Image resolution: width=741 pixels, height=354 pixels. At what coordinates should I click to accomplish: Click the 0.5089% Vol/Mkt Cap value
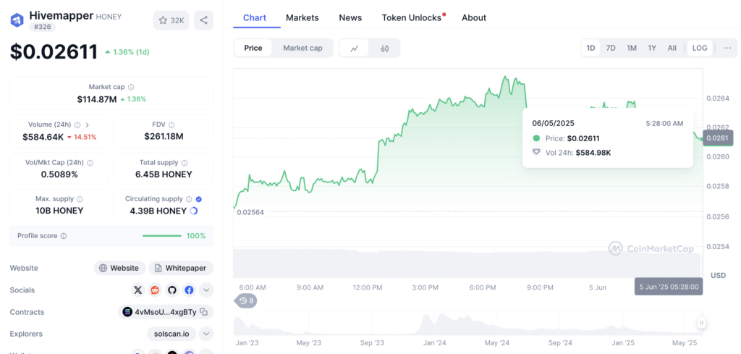tap(59, 174)
